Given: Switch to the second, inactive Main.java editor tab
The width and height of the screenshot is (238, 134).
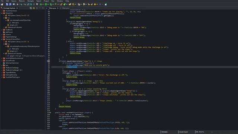Looking at the screenshot, I should point(65,8).
